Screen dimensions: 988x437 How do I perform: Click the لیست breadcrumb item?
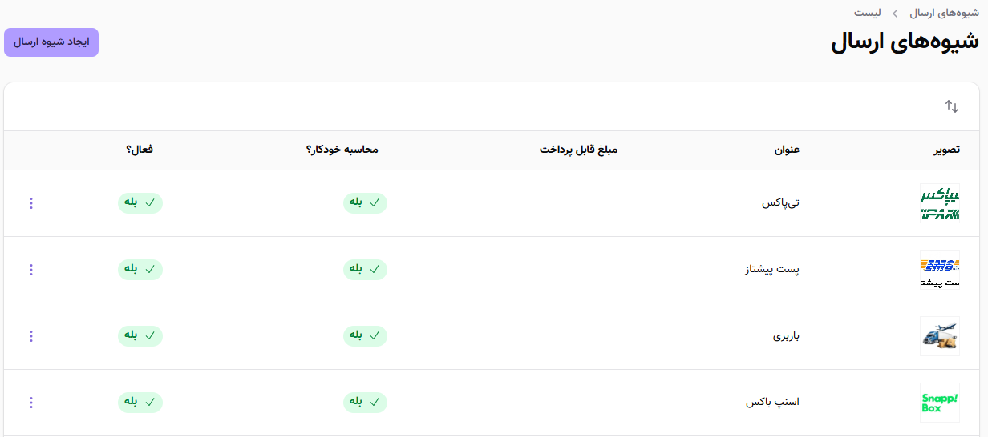868,13
